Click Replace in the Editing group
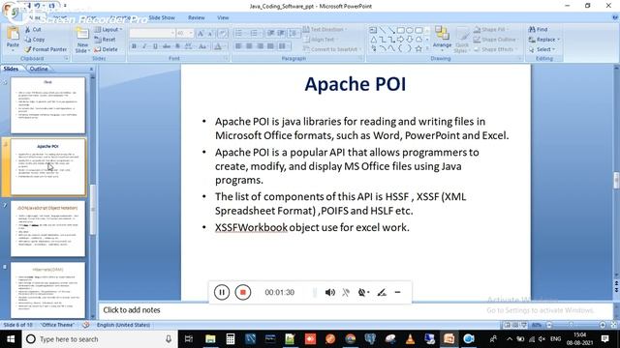 point(544,40)
